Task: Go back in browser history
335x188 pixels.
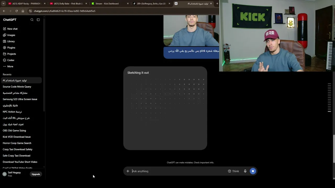Action: click(4, 11)
